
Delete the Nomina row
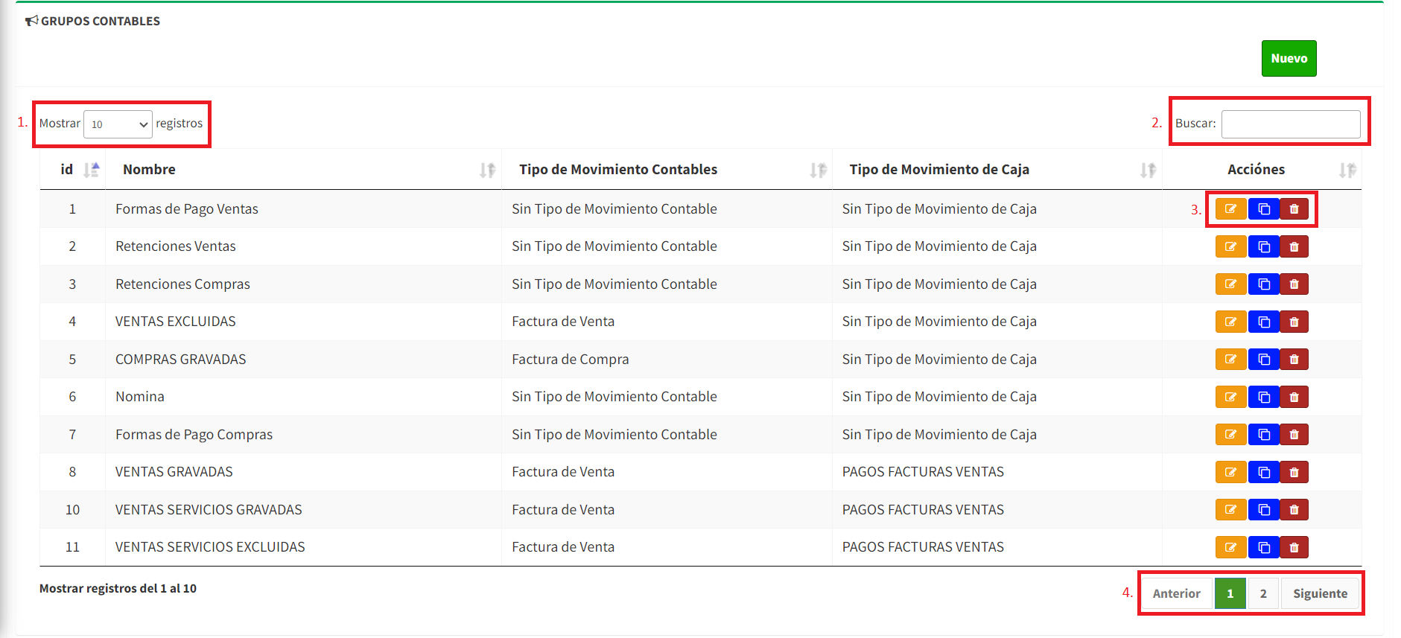click(1294, 397)
